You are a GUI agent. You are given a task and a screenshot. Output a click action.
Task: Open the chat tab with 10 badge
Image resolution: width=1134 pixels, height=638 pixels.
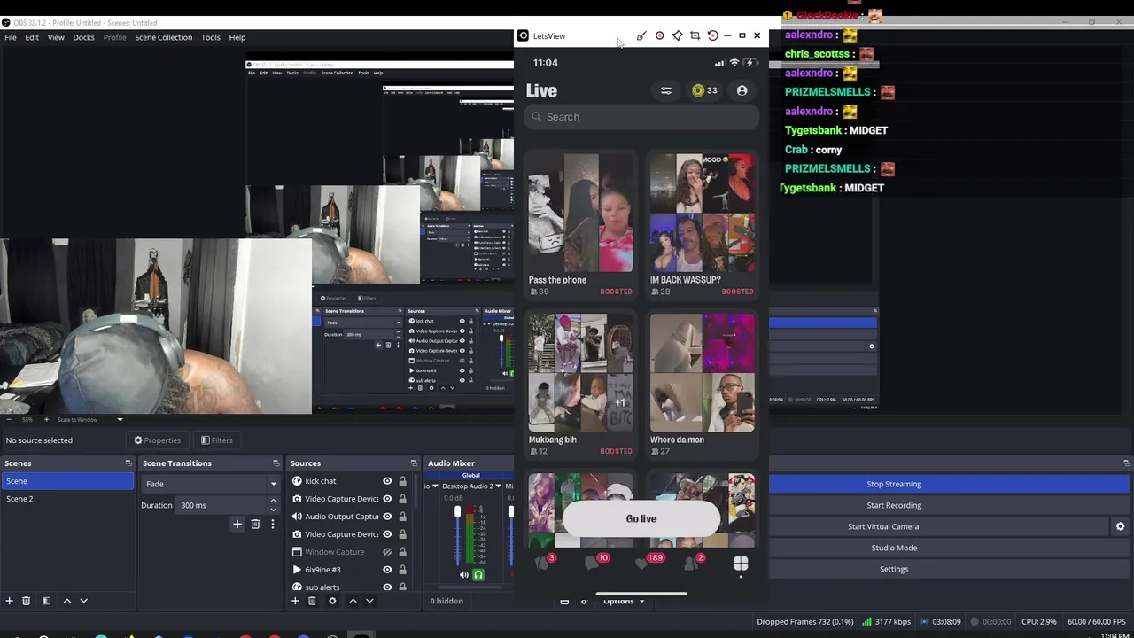[594, 562]
